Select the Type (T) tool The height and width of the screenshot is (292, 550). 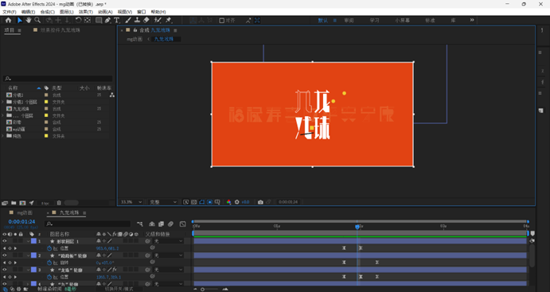(117, 21)
